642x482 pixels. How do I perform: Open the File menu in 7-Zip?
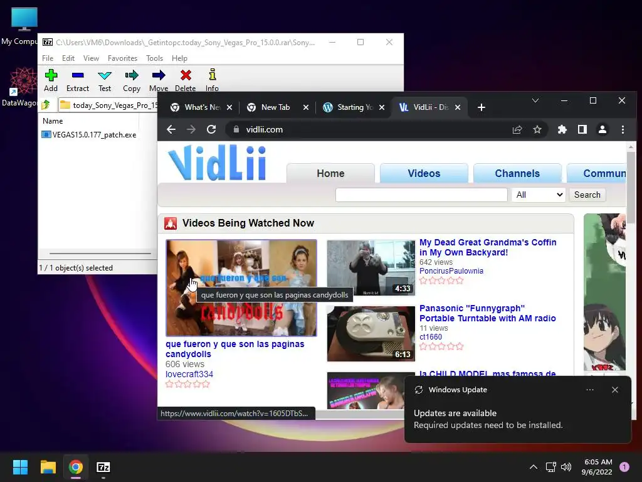[48, 58]
